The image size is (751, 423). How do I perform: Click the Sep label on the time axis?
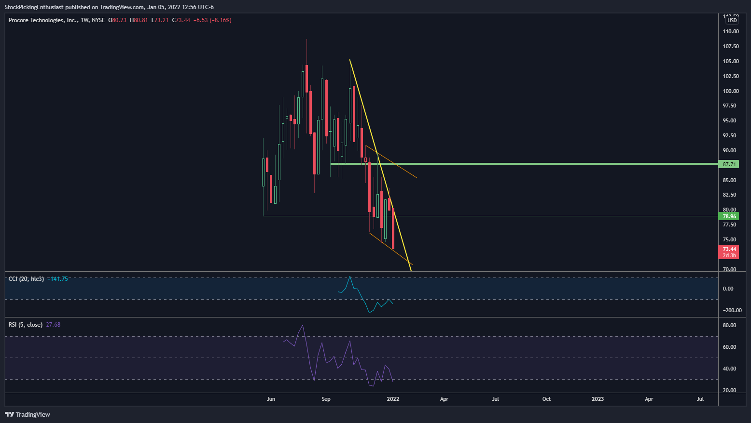[326, 399]
